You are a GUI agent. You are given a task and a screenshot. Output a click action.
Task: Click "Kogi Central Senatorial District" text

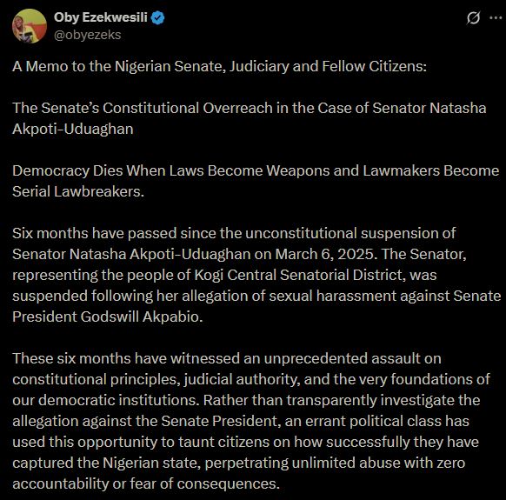[299, 276]
